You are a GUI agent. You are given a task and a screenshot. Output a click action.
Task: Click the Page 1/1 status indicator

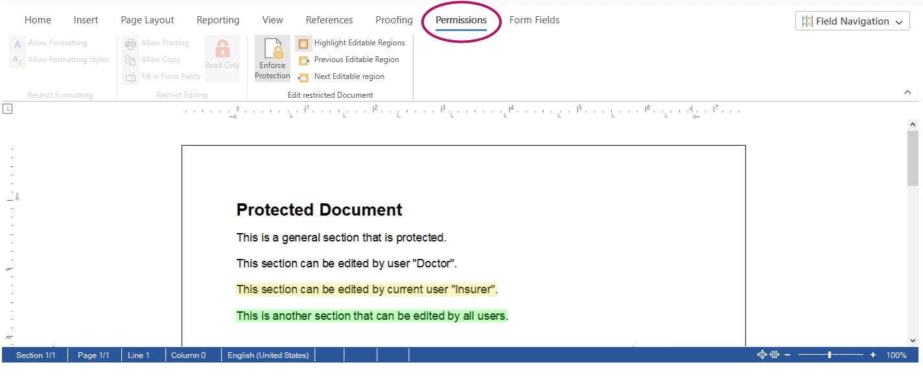(93, 355)
